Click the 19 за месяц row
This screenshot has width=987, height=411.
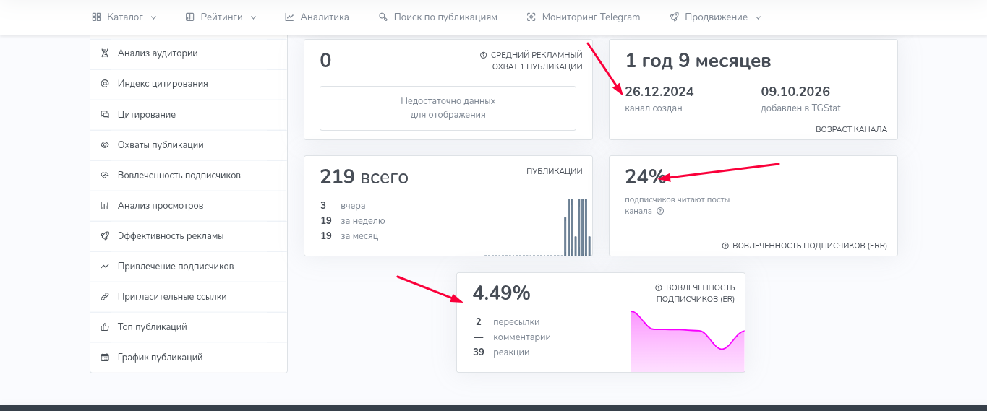(x=349, y=236)
